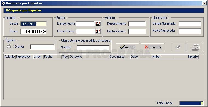Click the app icon in title bar
Image resolution: width=208 pixels, height=107 pixels.
click(3, 3)
